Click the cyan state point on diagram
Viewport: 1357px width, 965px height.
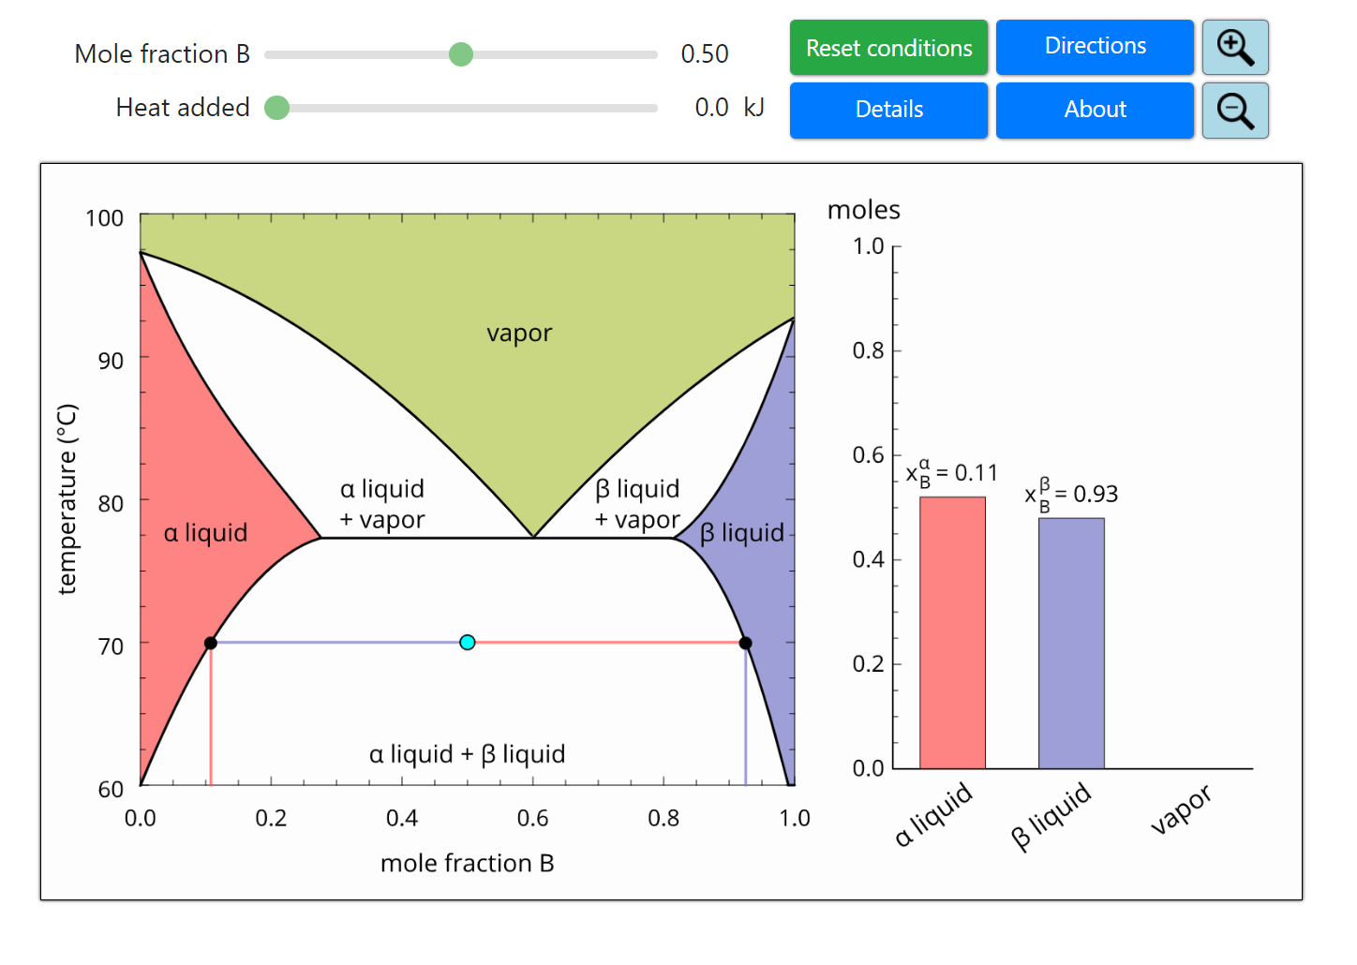468,643
